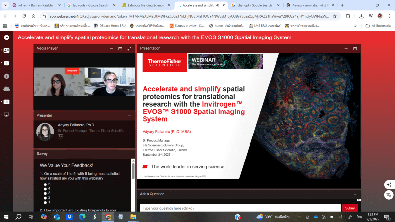Click the Gemini sparkle floating icon
The width and height of the screenshot is (395, 222).
[x=389, y=185]
